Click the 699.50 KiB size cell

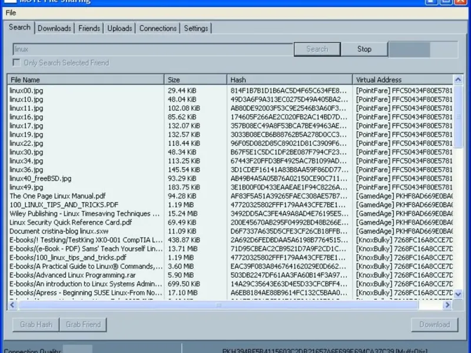[x=184, y=284]
